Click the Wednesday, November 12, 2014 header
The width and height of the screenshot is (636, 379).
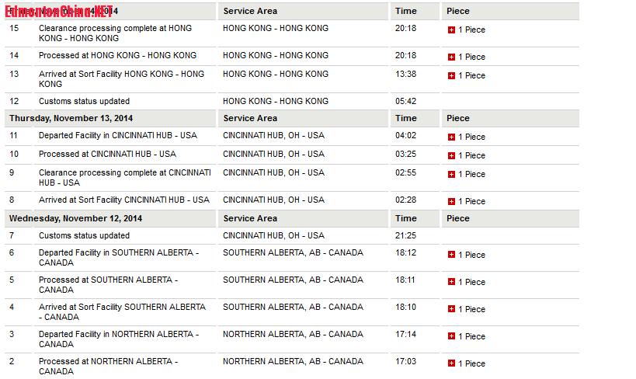(75, 218)
